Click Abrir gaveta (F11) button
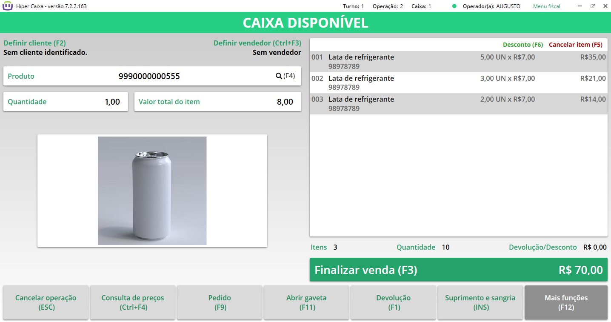The width and height of the screenshot is (611, 322). point(306,302)
